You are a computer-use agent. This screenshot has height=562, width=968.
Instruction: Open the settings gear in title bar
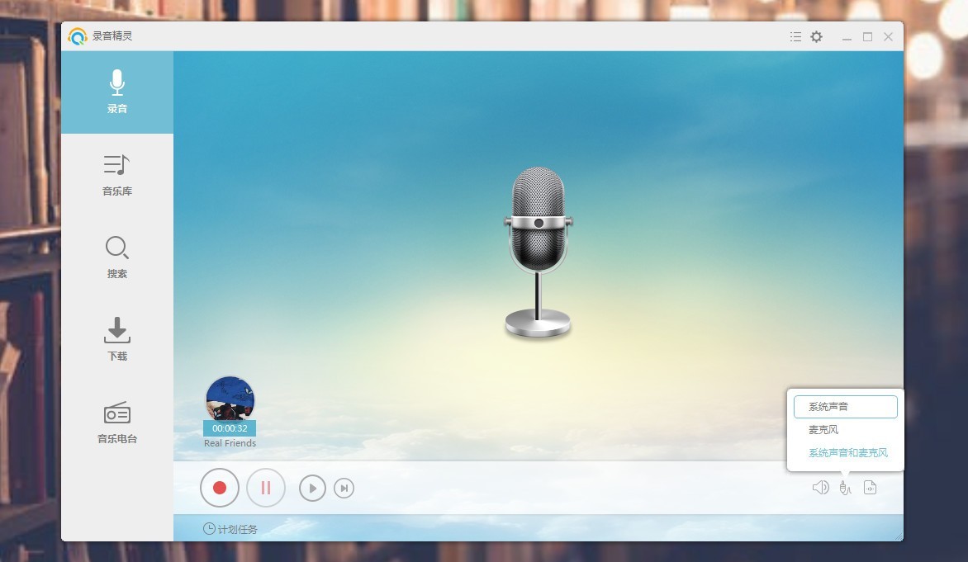[816, 36]
